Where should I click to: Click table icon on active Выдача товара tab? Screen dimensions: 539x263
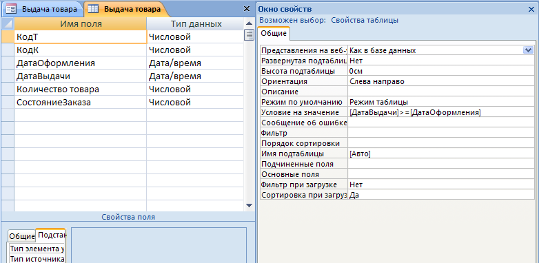point(93,9)
